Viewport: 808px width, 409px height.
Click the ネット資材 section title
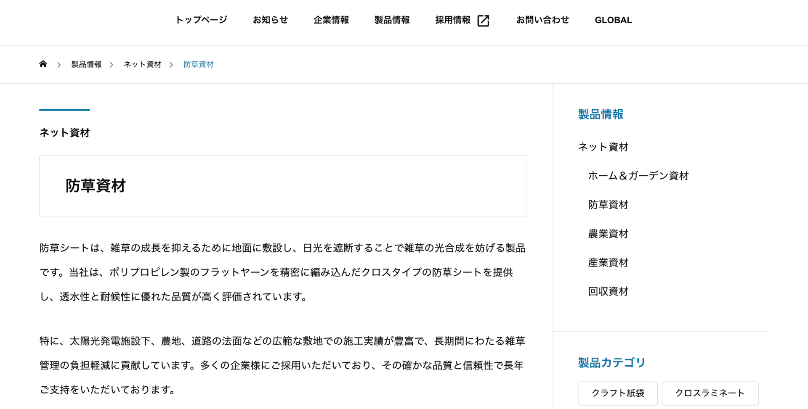(x=64, y=133)
